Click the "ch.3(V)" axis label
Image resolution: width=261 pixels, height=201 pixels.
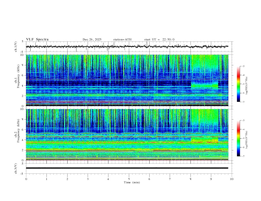click(x=16, y=168)
